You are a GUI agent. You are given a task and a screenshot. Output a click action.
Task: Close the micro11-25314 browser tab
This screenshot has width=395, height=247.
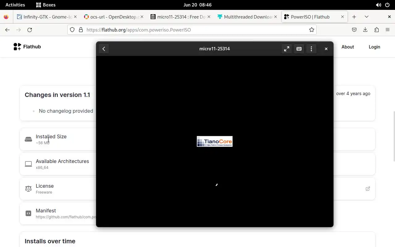[x=209, y=17]
